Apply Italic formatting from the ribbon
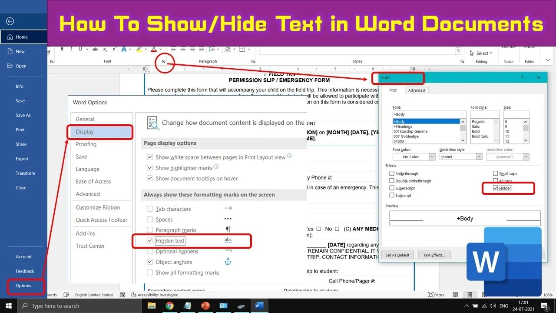This screenshot has height=313, width=556. (x=71, y=49)
